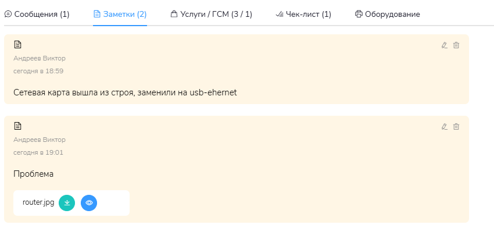Click the "сегодня в 18:59" timestamp
Screen dimensions: 494x246
click(x=38, y=71)
